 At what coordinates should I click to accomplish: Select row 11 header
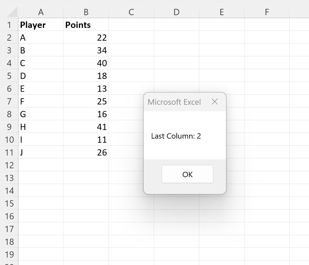pyautogui.click(x=10, y=152)
